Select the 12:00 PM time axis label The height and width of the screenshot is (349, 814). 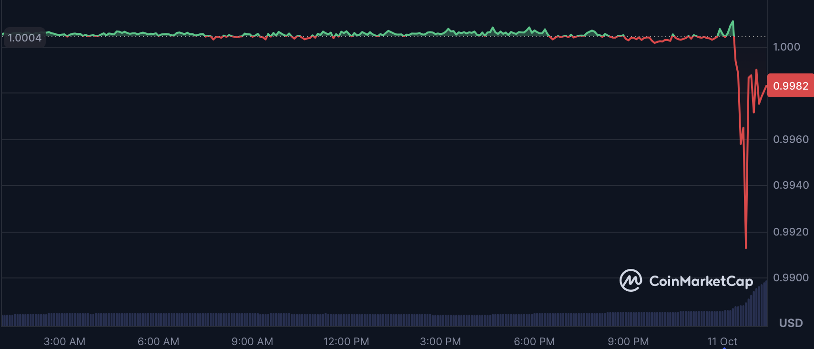[346, 341]
